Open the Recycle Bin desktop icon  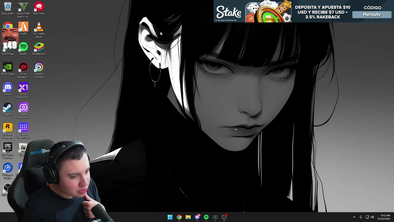coord(8,8)
